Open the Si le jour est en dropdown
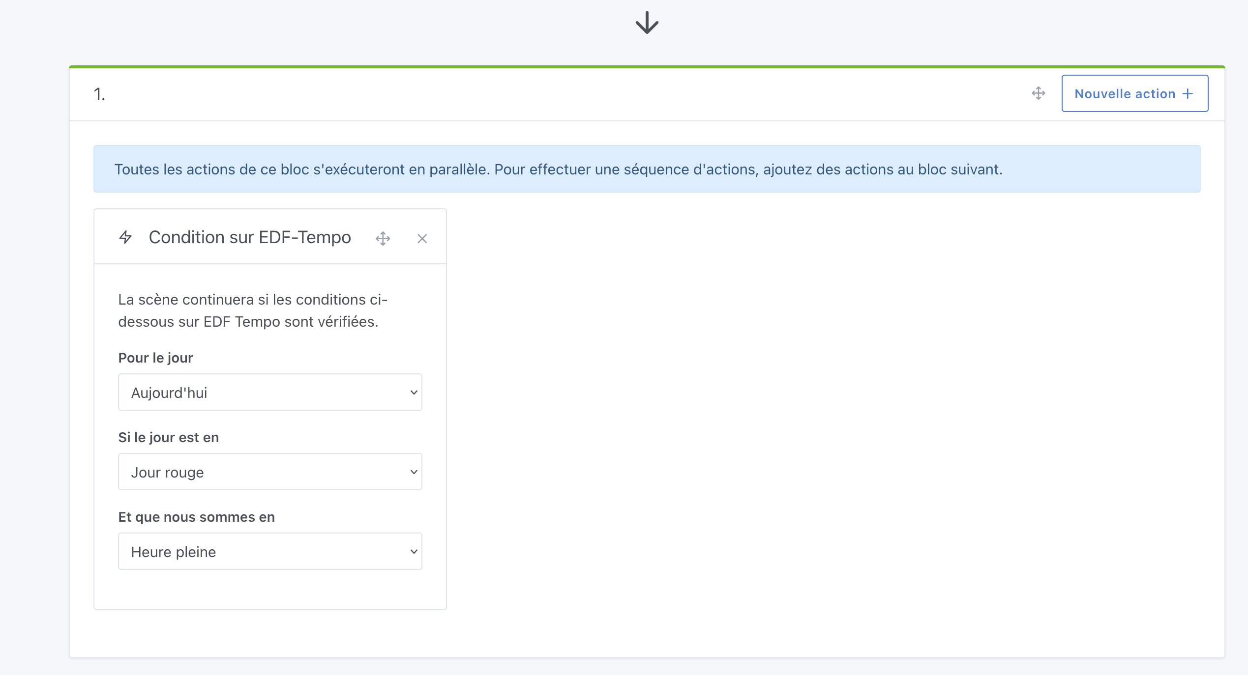 pos(269,472)
